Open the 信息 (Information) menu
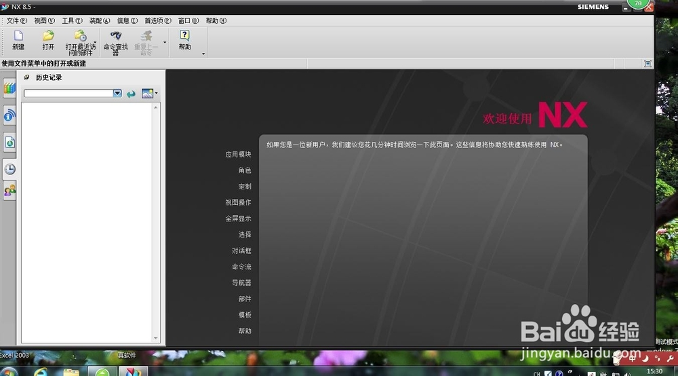 [x=127, y=21]
